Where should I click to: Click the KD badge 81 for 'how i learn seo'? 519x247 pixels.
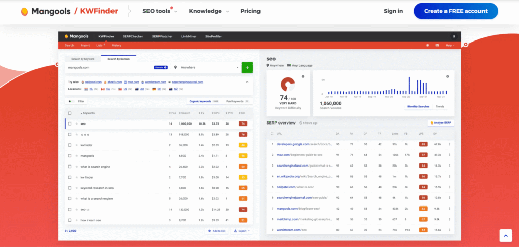[243, 220]
